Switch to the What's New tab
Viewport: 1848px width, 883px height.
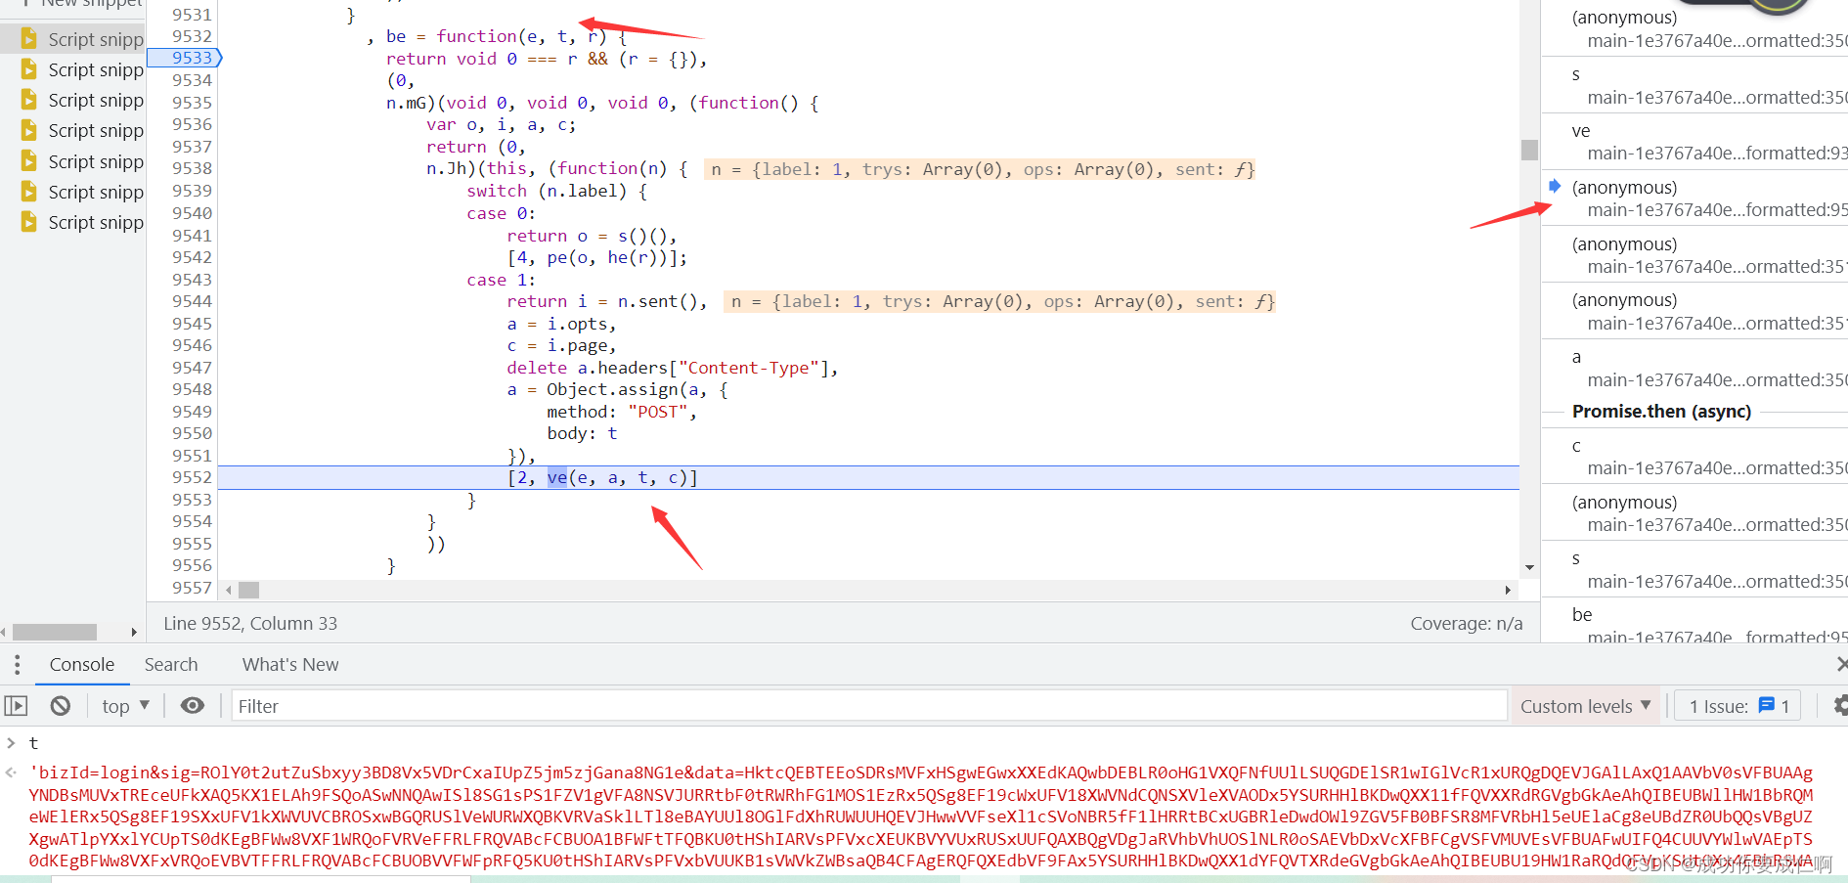tap(290, 665)
